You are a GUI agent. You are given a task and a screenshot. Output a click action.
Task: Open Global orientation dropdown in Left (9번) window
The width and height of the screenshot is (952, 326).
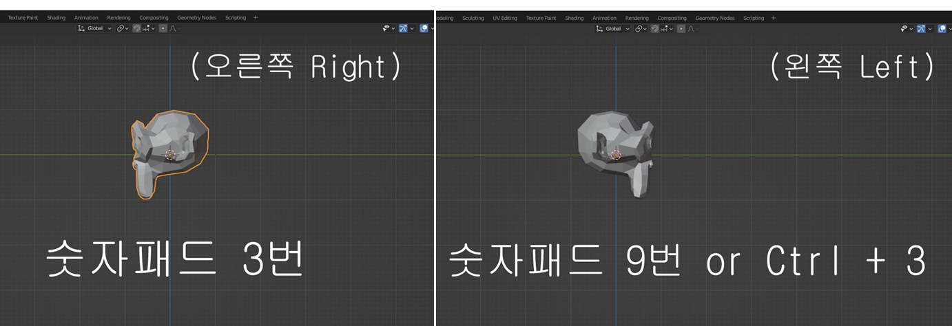tap(612, 28)
